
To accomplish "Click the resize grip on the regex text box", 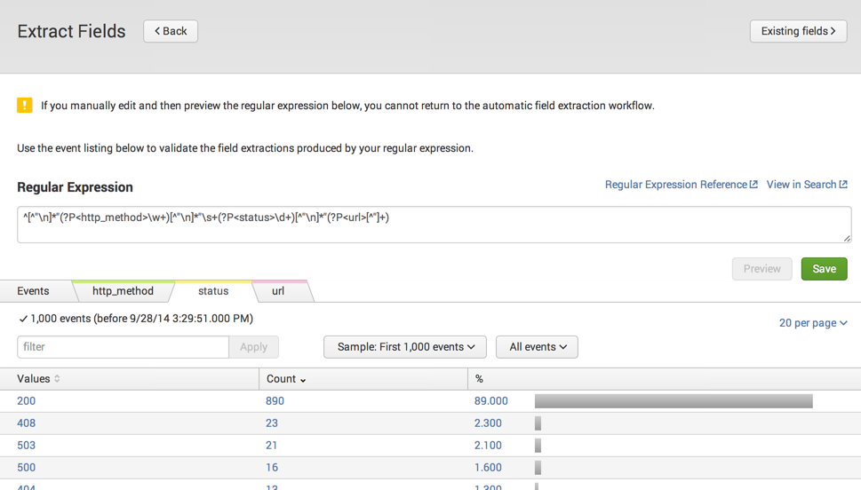I will click(x=847, y=238).
